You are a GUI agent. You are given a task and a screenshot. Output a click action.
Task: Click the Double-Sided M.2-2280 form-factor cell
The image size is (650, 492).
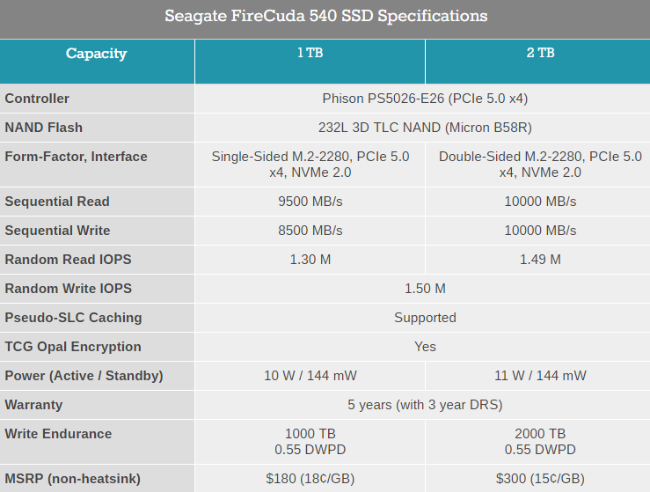[x=540, y=165]
